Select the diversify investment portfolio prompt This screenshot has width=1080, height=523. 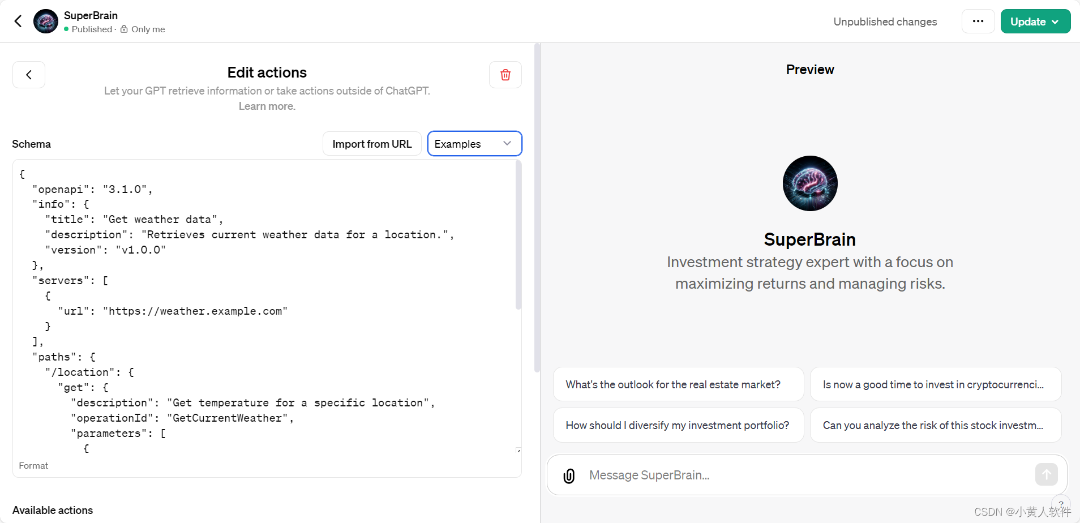678,425
